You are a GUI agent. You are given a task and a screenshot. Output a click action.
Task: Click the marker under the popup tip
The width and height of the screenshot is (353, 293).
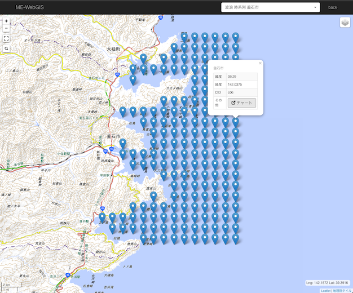[235, 122]
